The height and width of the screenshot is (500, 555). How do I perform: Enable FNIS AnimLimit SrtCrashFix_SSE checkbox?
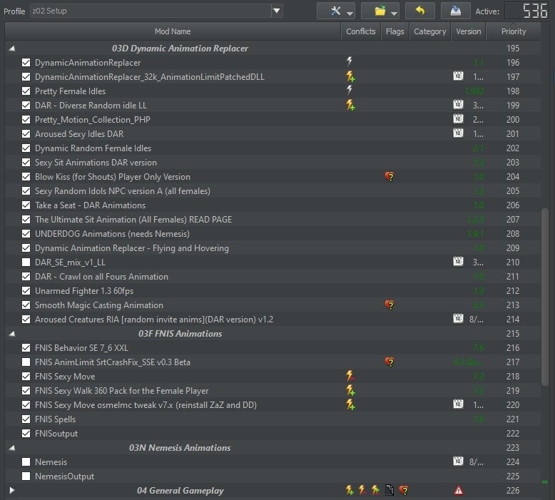(x=26, y=362)
